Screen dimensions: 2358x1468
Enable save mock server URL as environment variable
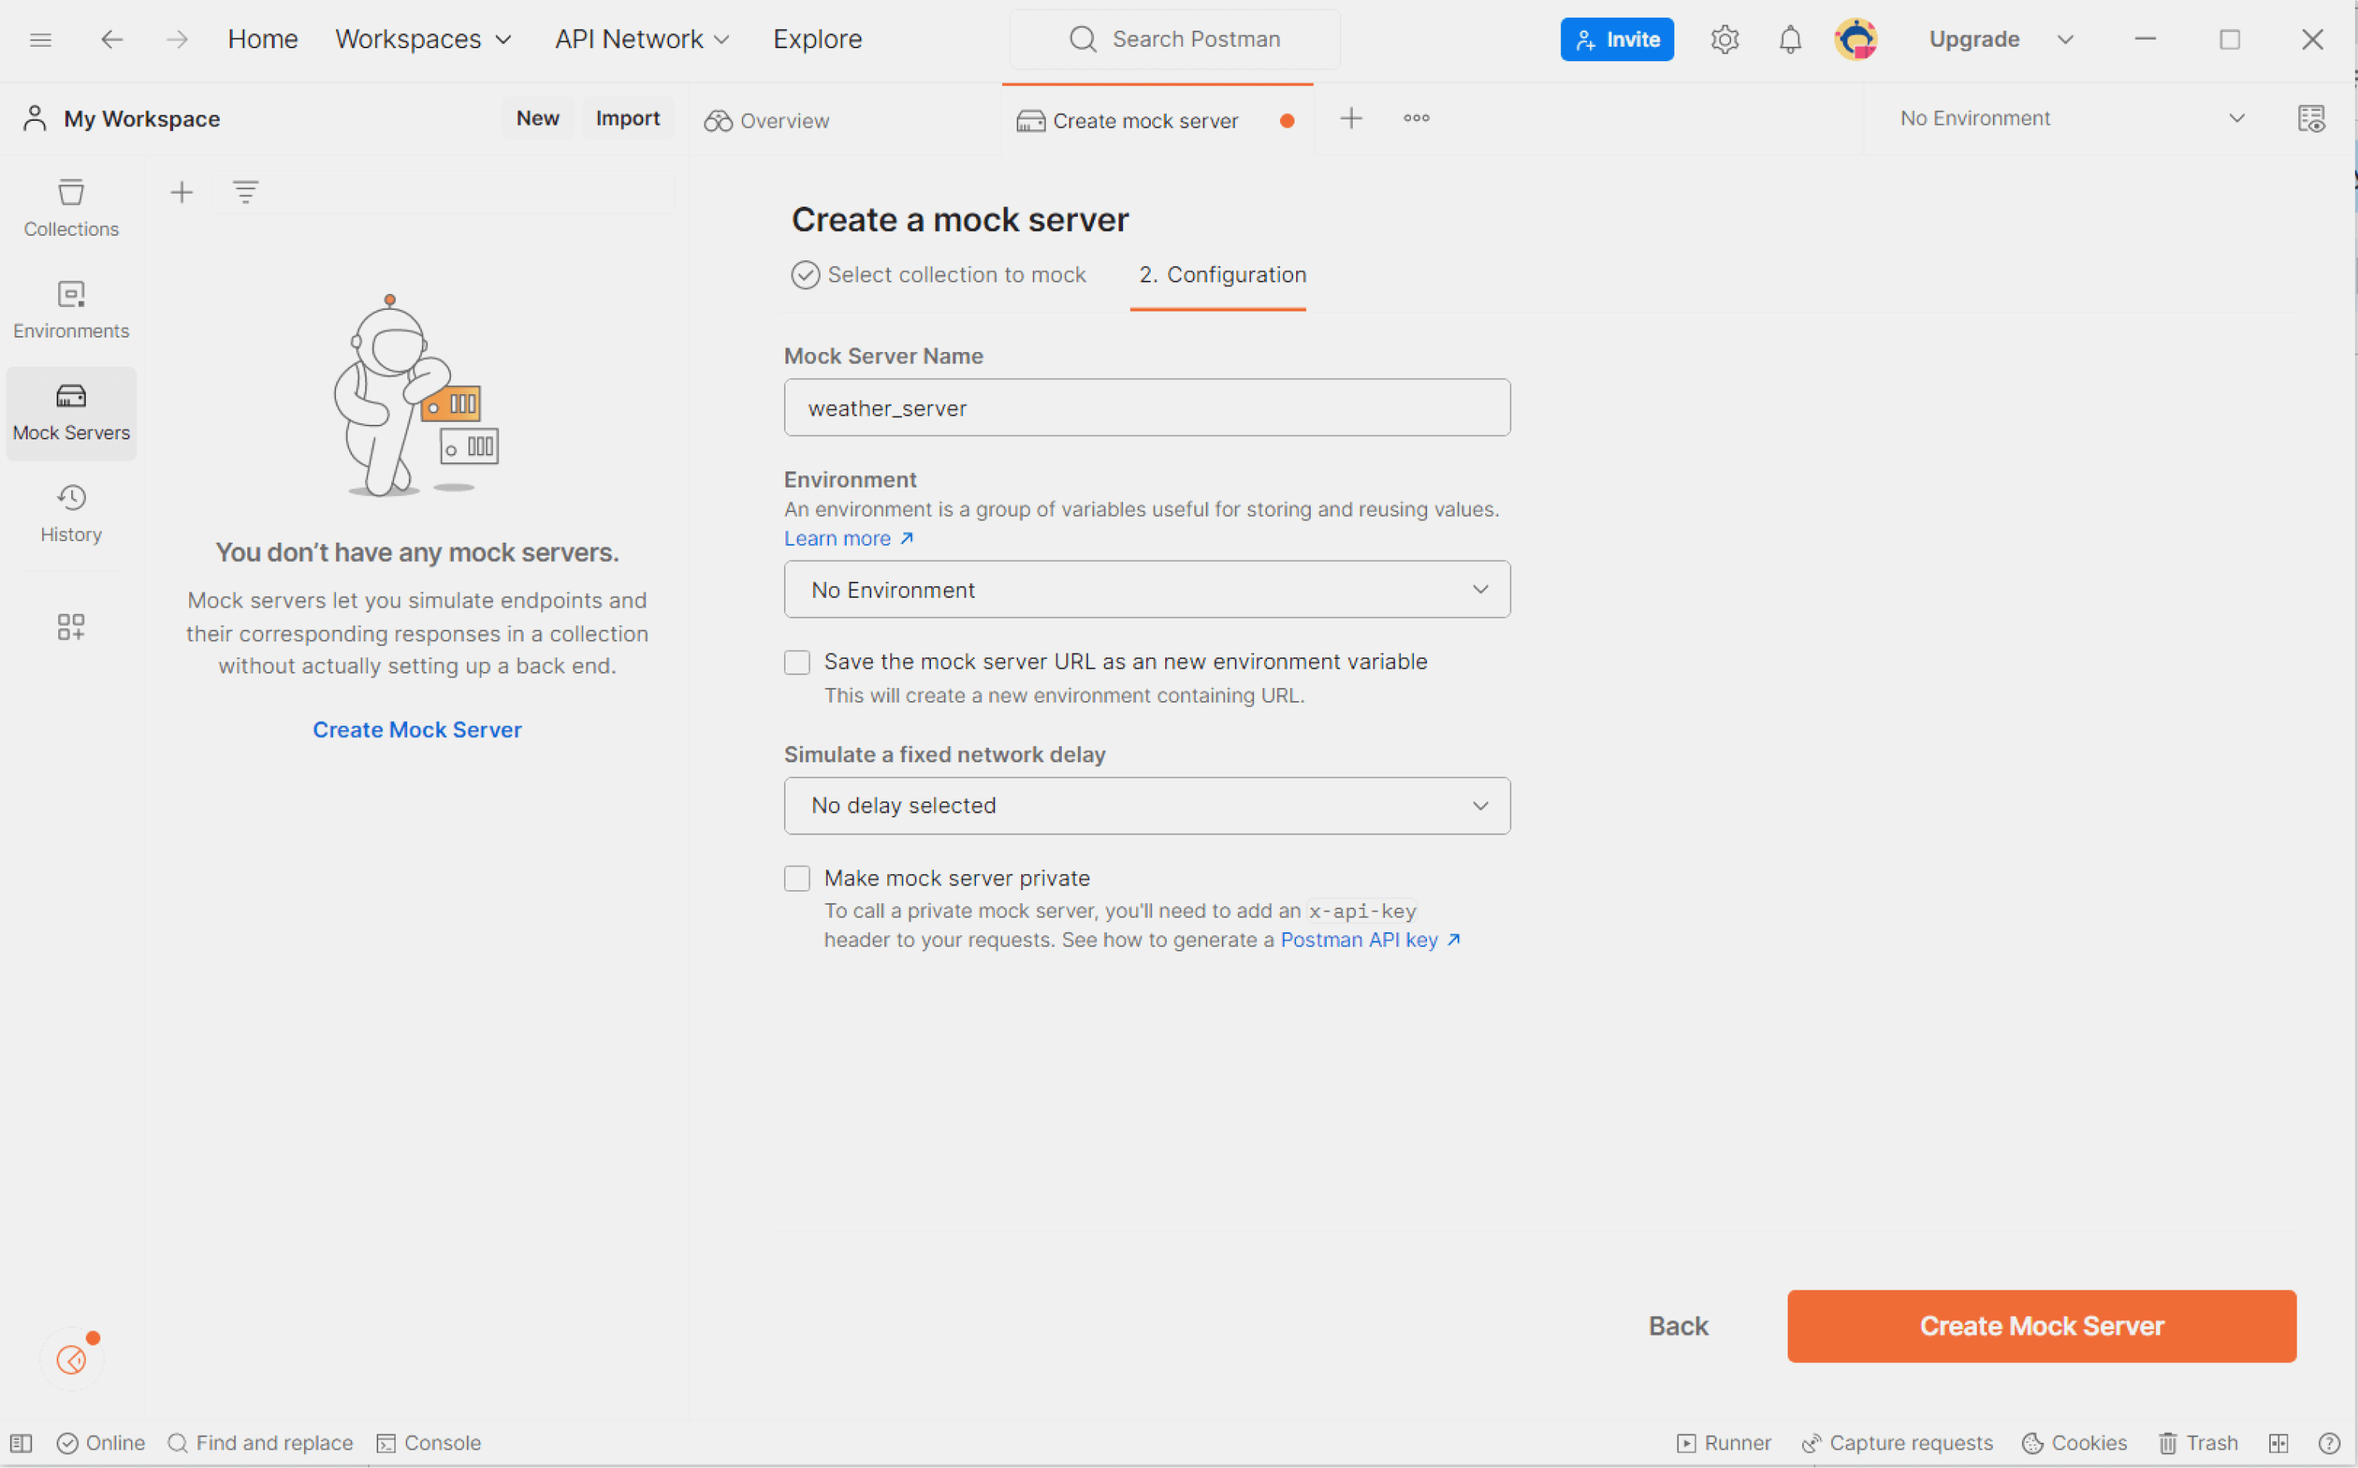click(x=797, y=662)
